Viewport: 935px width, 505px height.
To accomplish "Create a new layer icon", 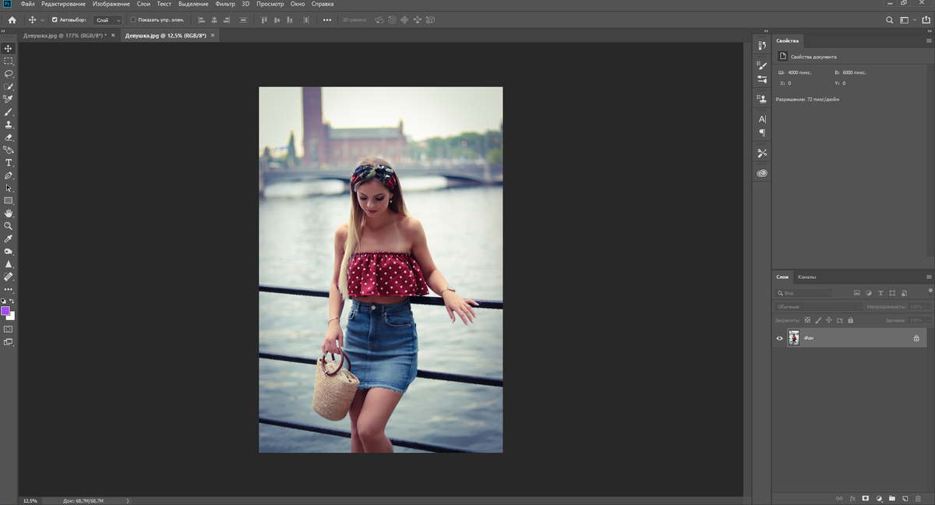I will [x=905, y=498].
